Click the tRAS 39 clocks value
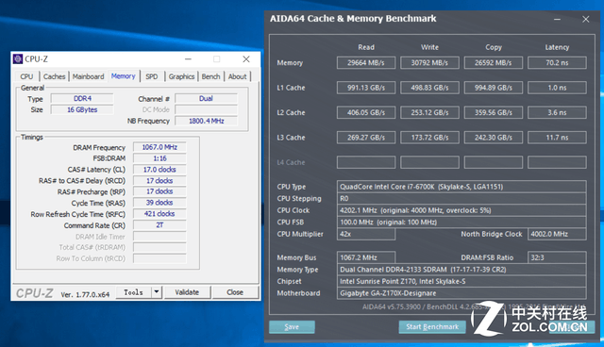This screenshot has height=347, width=604. coord(159,203)
